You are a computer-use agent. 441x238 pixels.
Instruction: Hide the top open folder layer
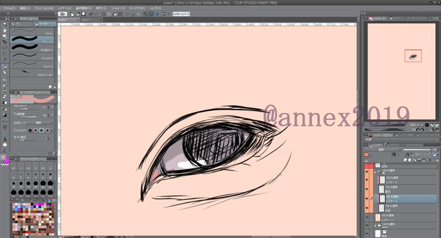(367, 171)
